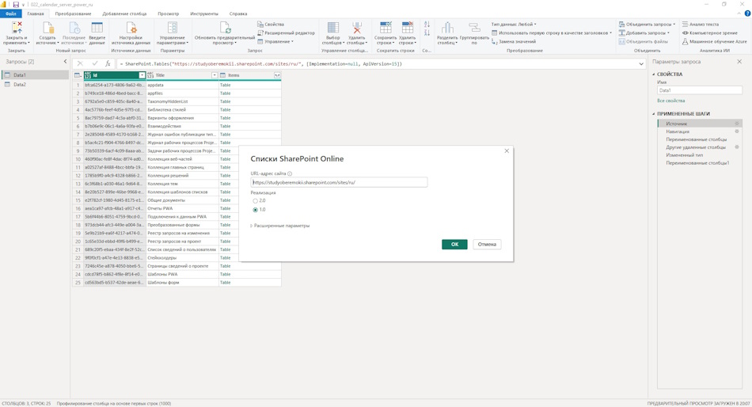The width and height of the screenshot is (752, 407).
Task: Click the Введите данные table icon
Action: tap(97, 28)
